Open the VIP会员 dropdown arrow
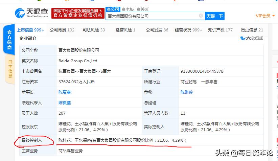Viewport: 278px width, 161px height. point(273,16)
